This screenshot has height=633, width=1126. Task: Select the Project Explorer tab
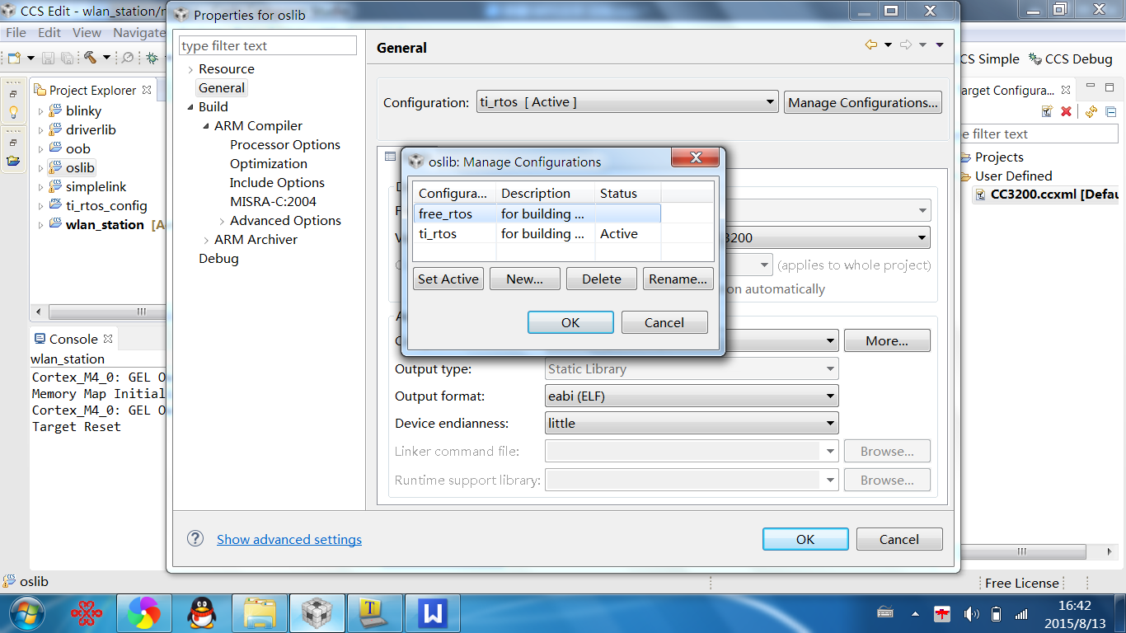pyautogui.click(x=92, y=90)
